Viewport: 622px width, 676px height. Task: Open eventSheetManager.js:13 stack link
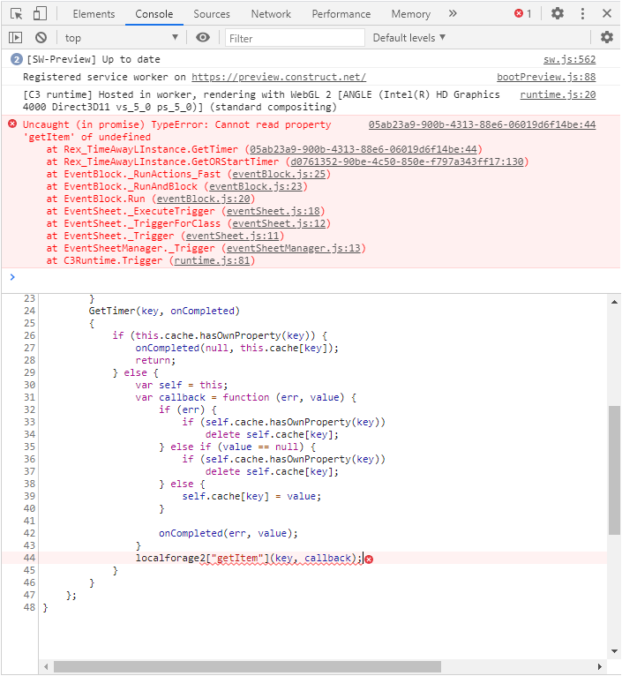coord(294,248)
